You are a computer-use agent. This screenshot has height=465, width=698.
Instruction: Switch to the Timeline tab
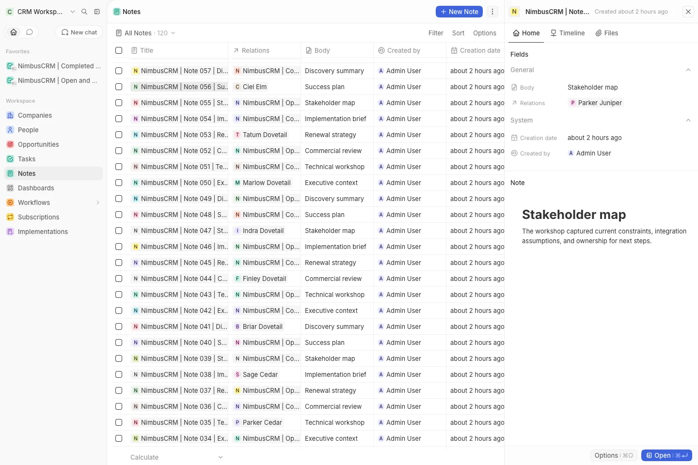[x=568, y=33]
